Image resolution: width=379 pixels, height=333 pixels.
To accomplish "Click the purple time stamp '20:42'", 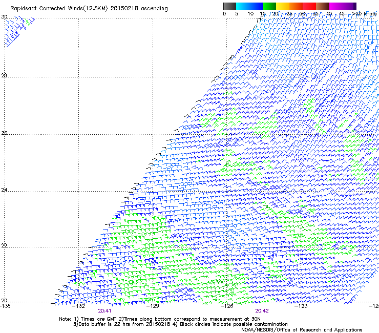I will tap(262, 311).
